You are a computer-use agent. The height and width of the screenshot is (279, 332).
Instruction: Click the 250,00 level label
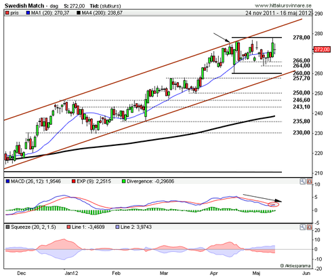coord(302,93)
